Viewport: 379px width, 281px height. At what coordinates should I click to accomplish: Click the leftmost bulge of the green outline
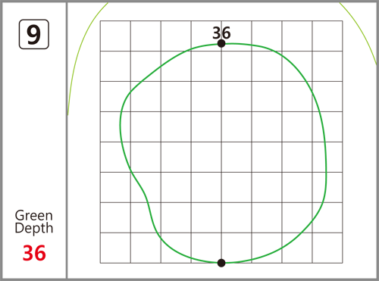tap(121, 125)
